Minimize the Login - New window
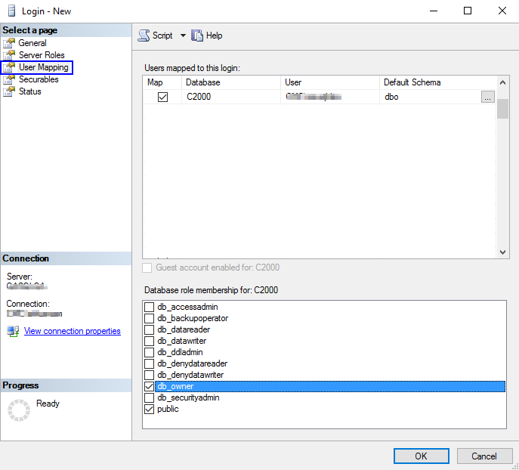 point(434,11)
